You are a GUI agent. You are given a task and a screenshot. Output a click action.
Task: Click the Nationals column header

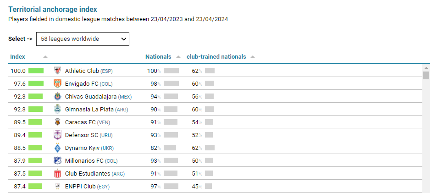[x=158, y=57]
